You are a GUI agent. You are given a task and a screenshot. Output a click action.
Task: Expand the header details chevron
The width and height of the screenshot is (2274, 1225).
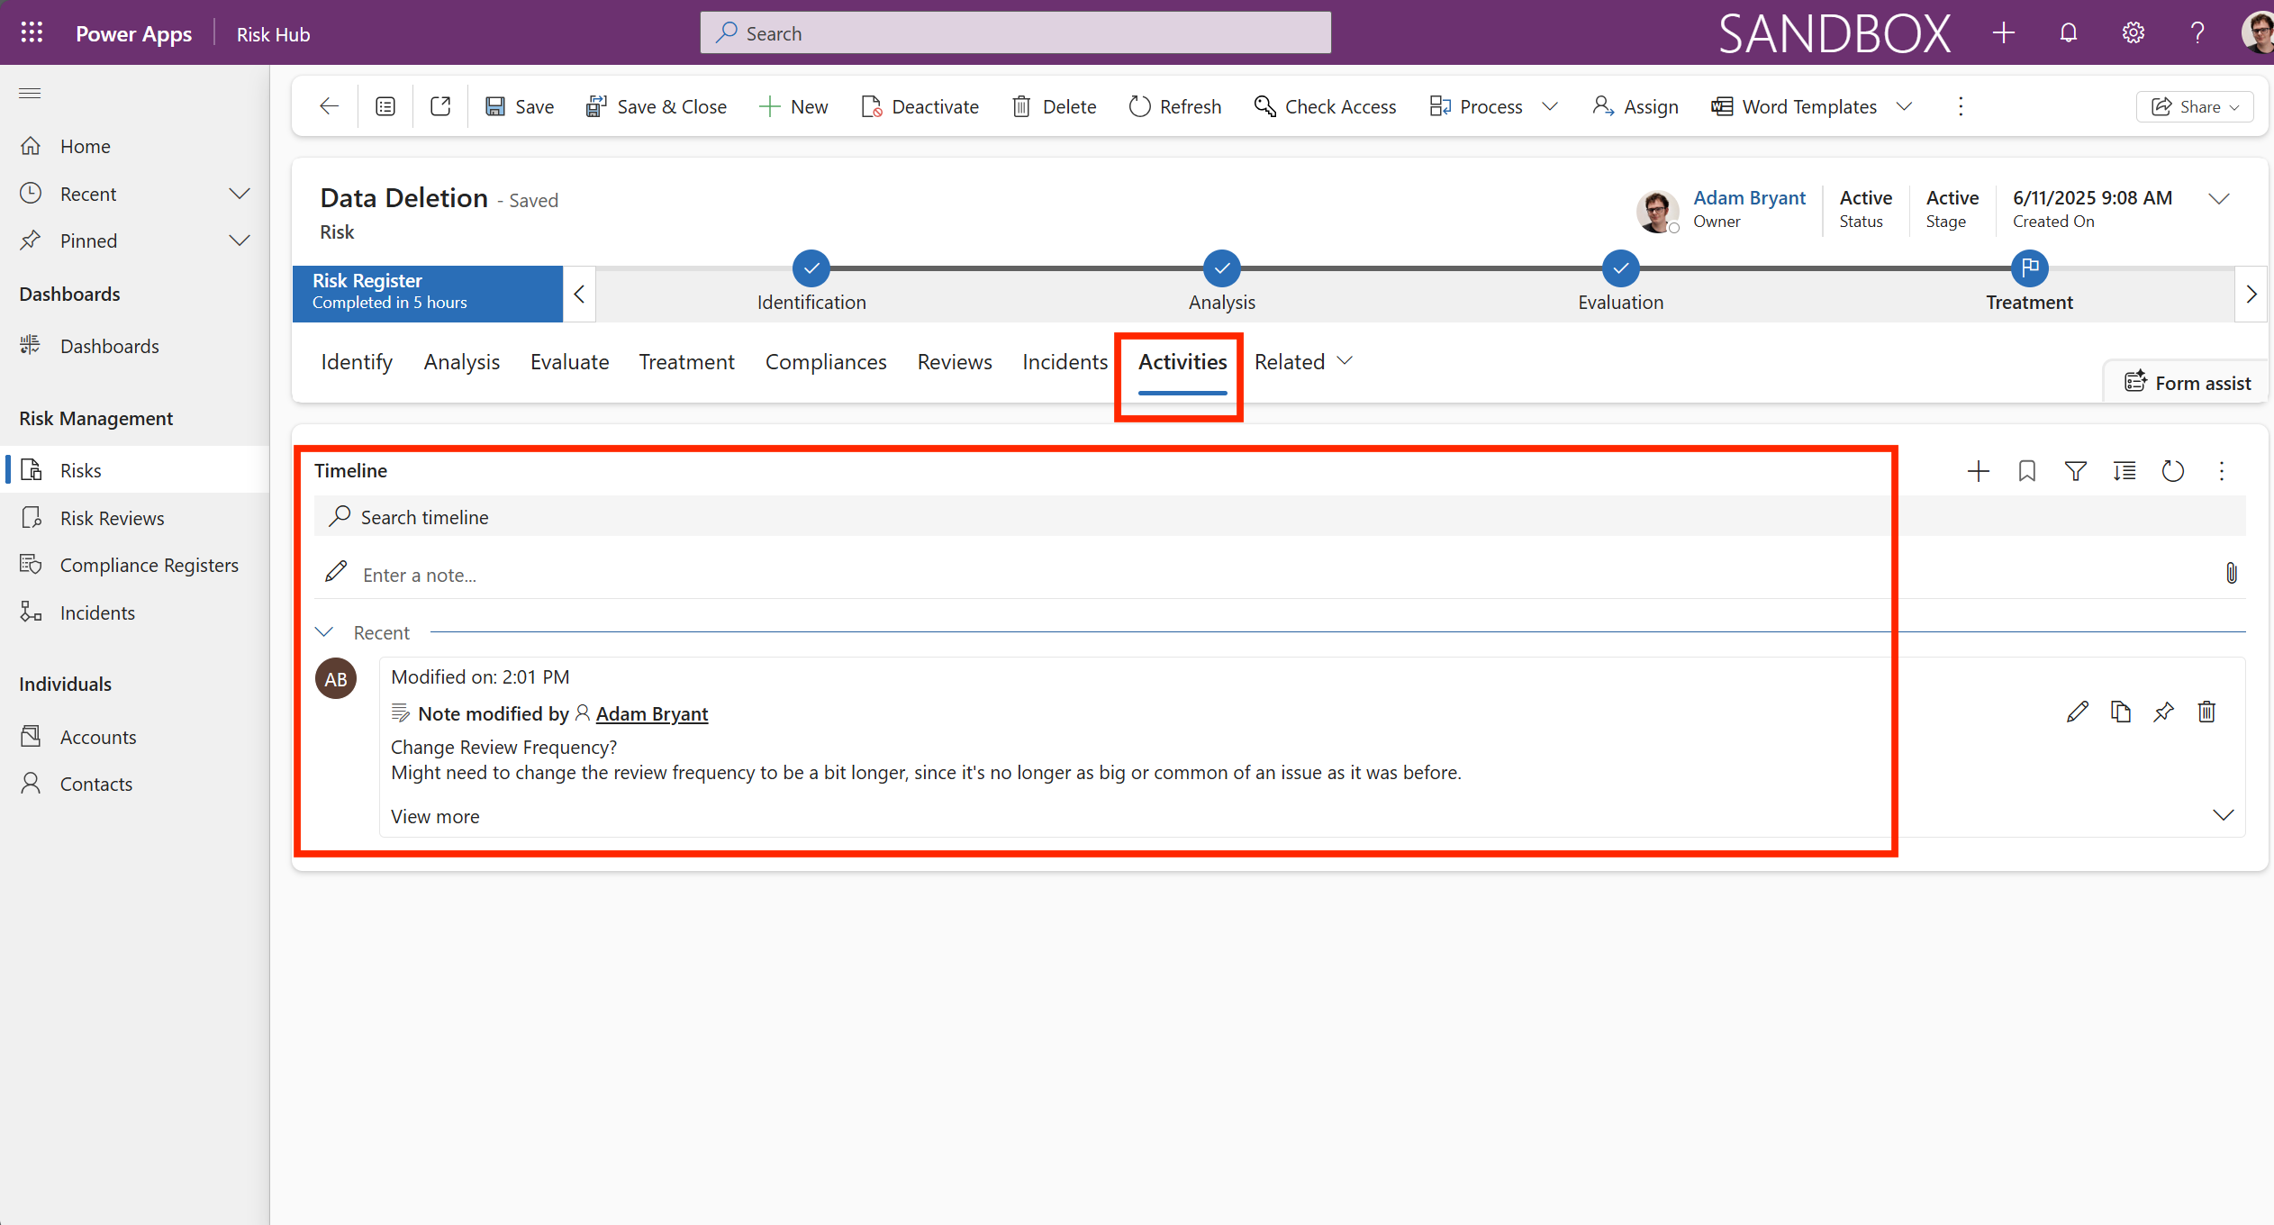pos(2219,199)
